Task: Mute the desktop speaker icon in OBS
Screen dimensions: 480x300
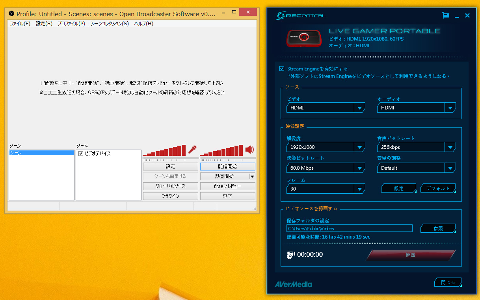Action: [x=249, y=150]
